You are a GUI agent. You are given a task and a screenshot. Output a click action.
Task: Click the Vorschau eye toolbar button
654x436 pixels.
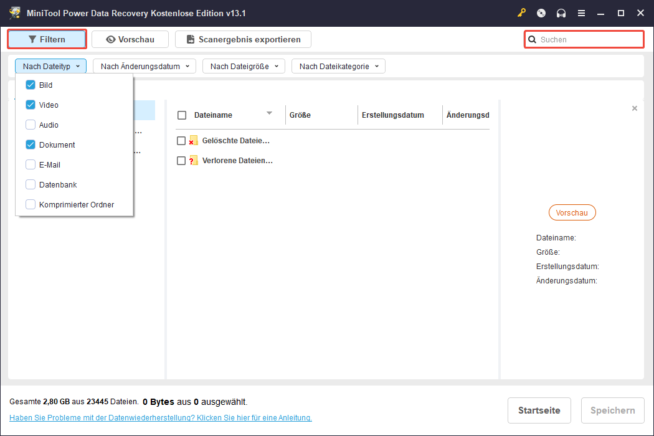(x=130, y=39)
